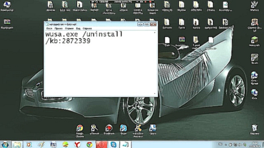Open the Skype desktop shortcut
264x148 pixels.
pos(123,129)
